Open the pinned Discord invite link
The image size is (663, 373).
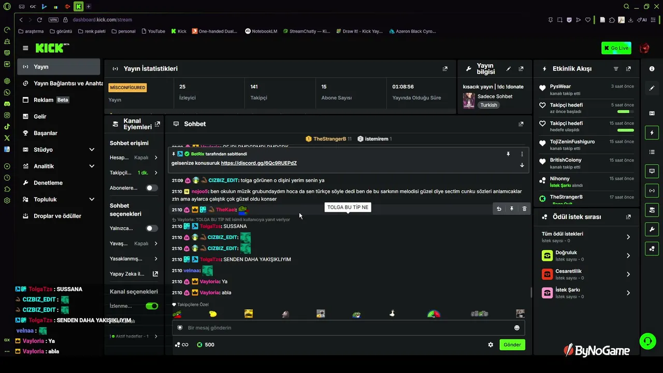[x=259, y=163]
